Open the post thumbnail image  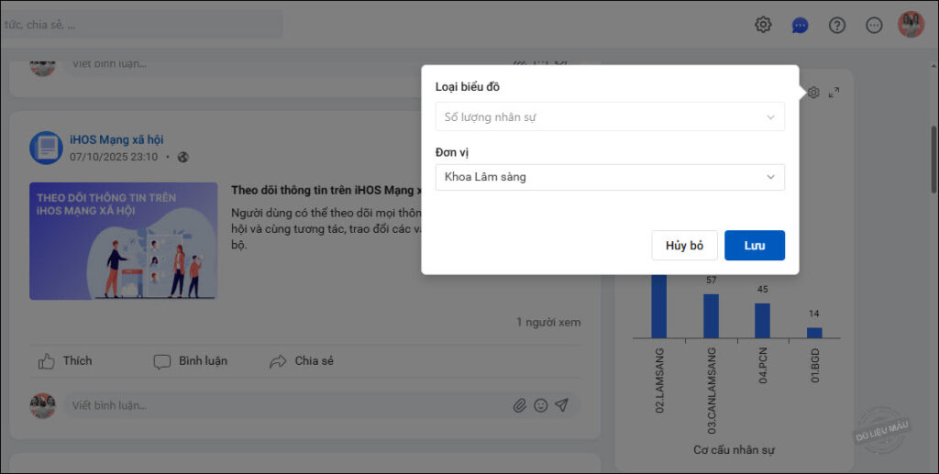pyautogui.click(x=124, y=240)
